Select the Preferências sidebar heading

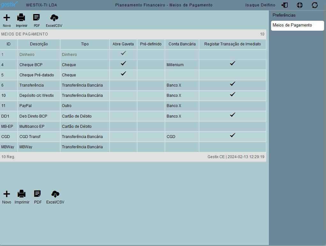pyautogui.click(x=284, y=15)
